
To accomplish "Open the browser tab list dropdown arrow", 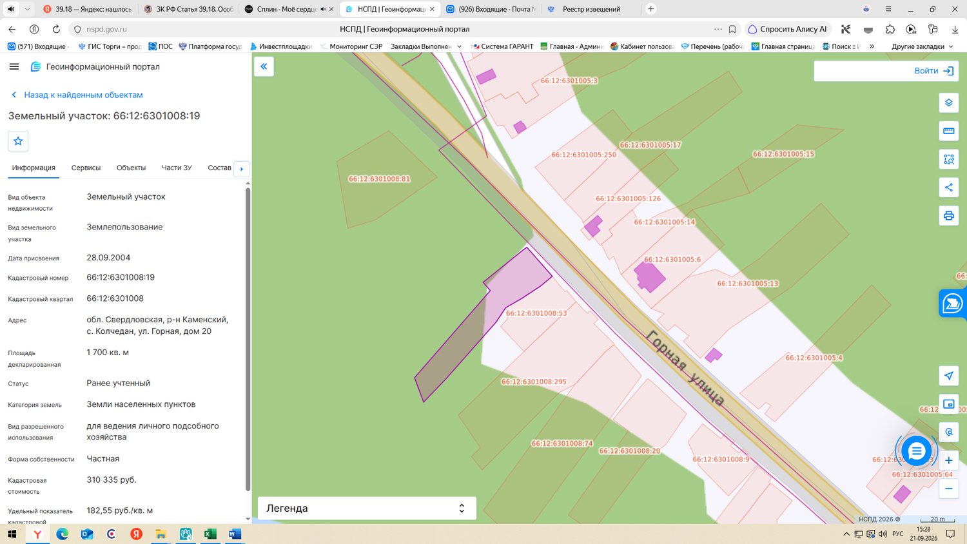I will coord(27,9).
